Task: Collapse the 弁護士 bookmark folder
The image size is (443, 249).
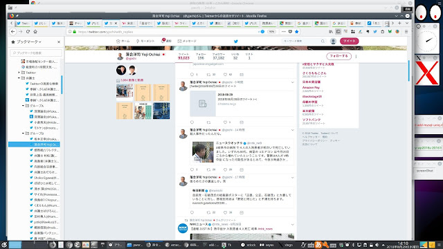Action: (19, 78)
